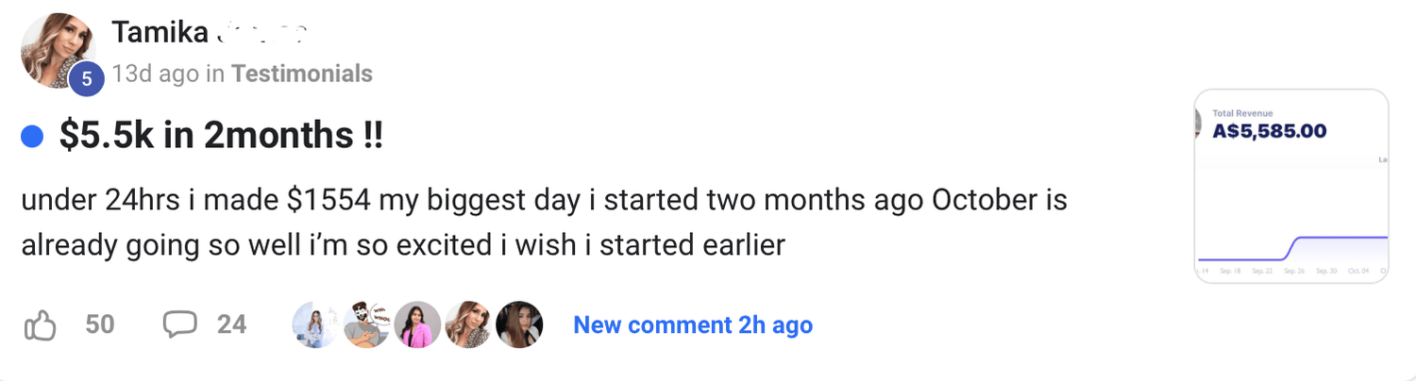The image size is (1416, 381).
Task: Click the like count 50
Action: point(99,325)
